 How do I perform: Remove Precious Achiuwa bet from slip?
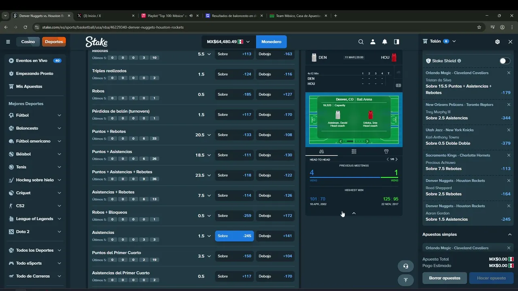pyautogui.click(x=509, y=155)
